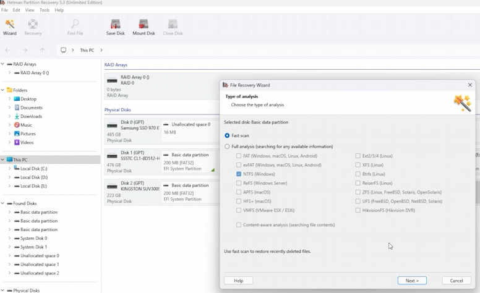Select the Desktop folder icon in tree

[17, 99]
